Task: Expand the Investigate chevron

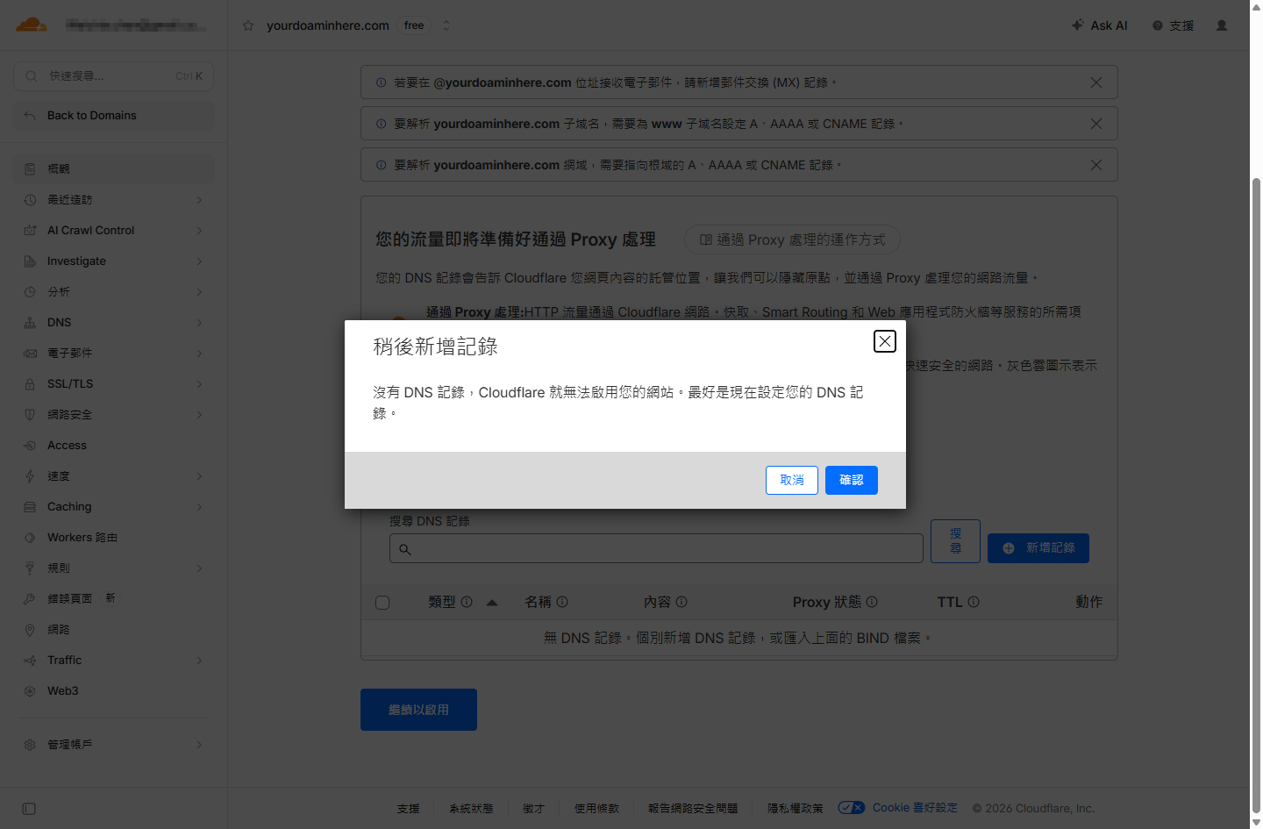Action: pyautogui.click(x=199, y=261)
